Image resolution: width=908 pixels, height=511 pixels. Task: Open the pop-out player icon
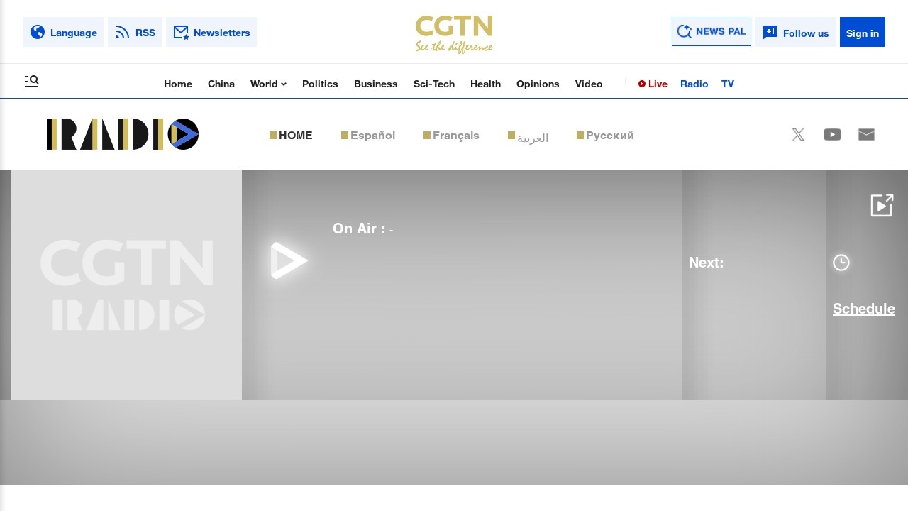coord(882,205)
